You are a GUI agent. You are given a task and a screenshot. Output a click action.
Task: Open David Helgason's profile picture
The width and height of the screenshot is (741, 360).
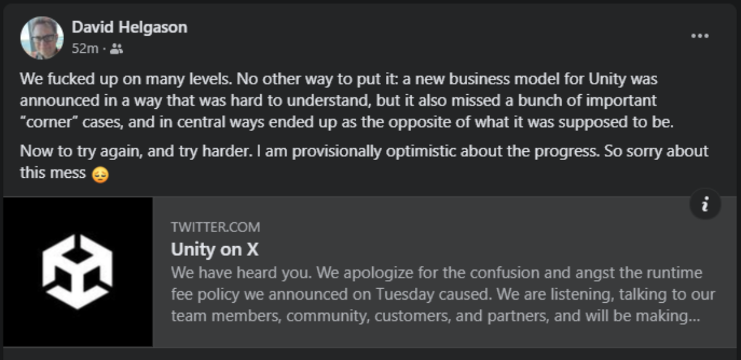point(42,38)
